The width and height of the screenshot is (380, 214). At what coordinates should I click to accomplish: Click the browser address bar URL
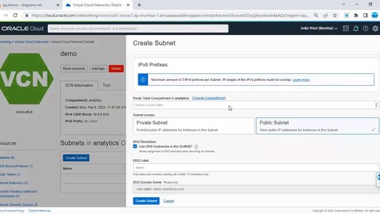click(x=170, y=15)
